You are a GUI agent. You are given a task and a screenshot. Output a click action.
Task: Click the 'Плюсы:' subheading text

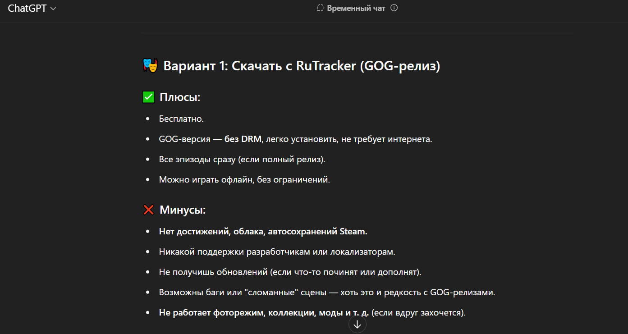(180, 97)
